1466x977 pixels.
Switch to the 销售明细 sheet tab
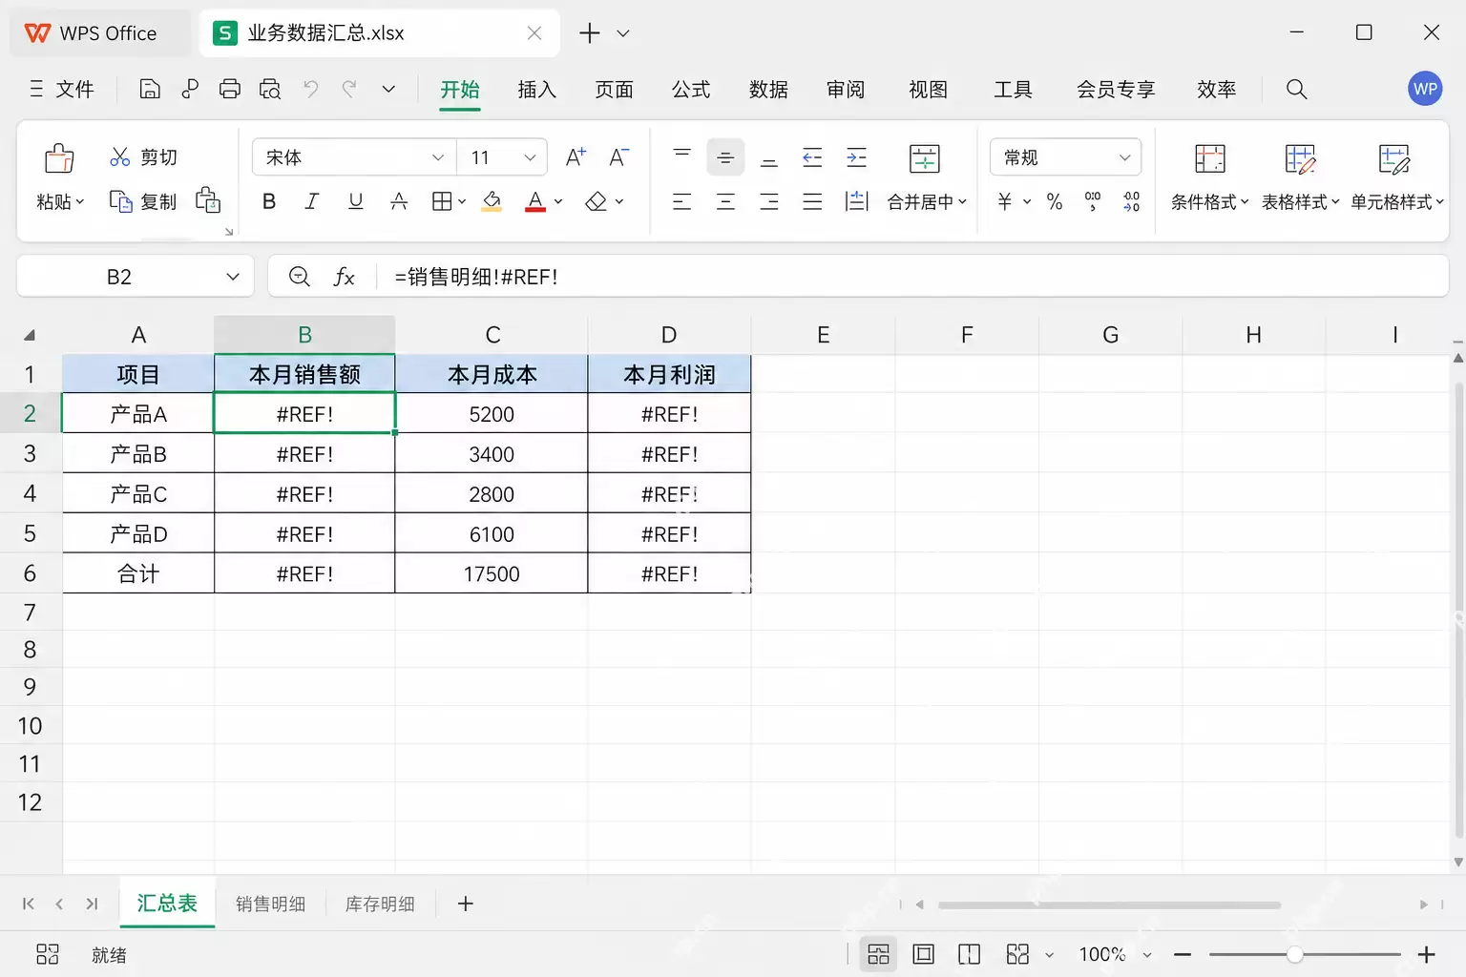tap(270, 904)
